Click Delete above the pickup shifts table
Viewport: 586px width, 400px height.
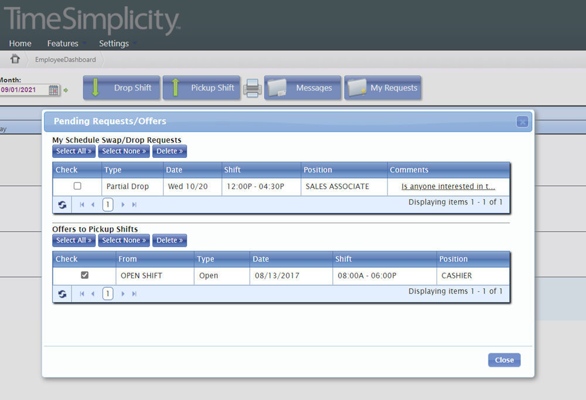point(169,240)
